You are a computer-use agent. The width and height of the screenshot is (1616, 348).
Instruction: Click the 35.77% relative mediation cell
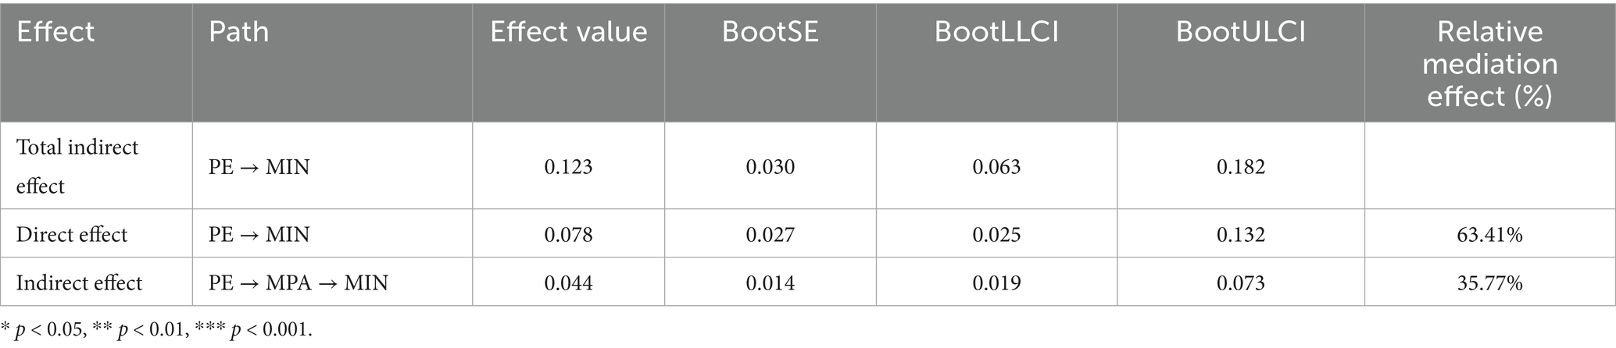coord(1489,282)
